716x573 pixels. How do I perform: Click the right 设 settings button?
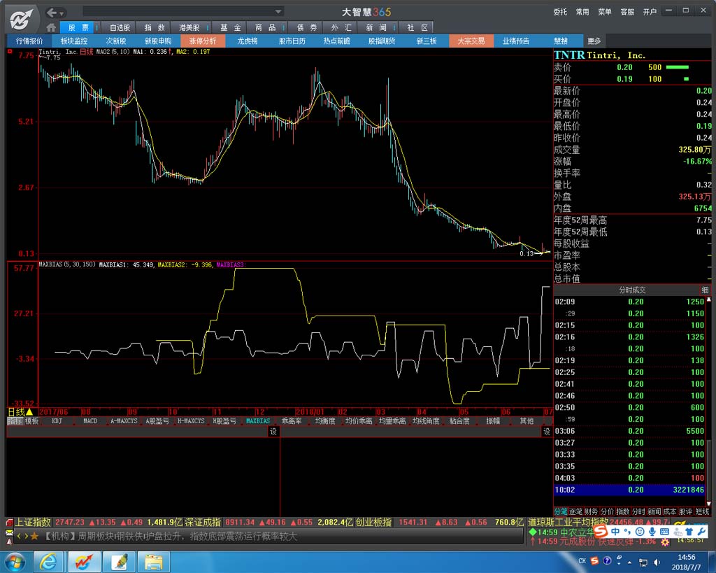tap(547, 432)
